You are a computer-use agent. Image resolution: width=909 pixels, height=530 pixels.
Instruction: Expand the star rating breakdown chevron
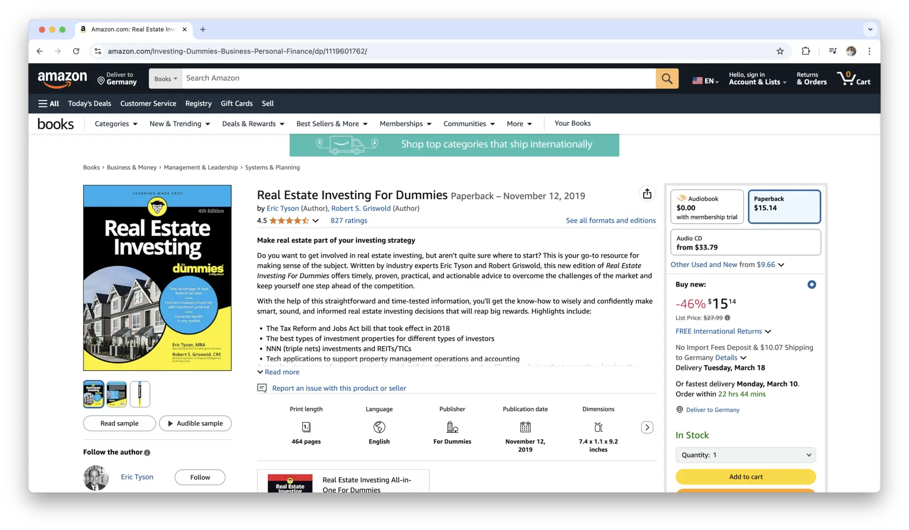pos(315,221)
